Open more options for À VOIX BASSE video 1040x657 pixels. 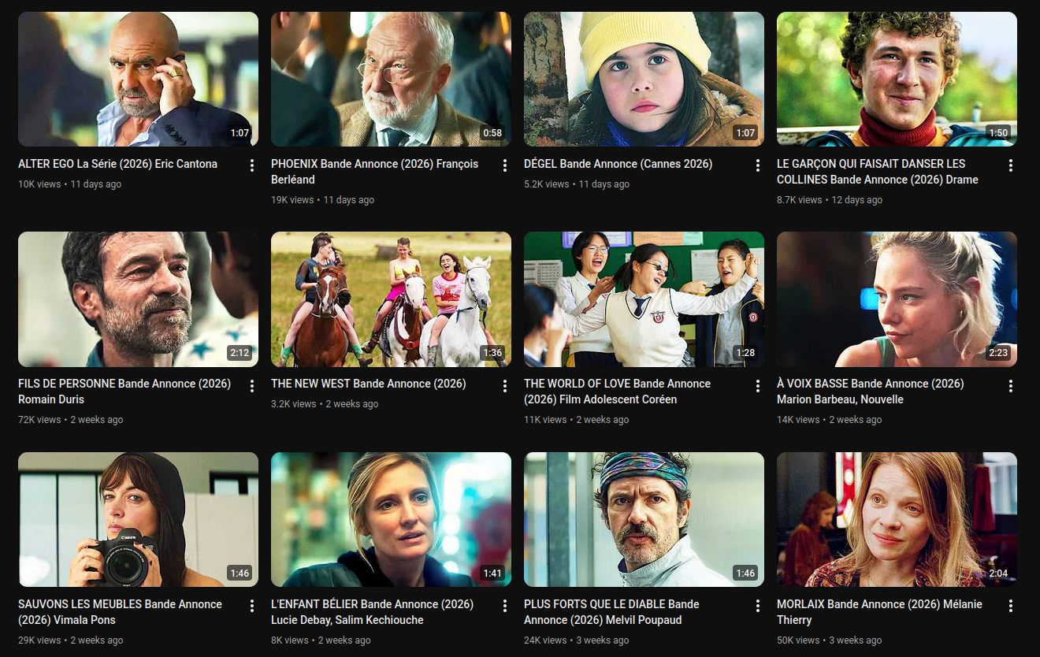1011,386
